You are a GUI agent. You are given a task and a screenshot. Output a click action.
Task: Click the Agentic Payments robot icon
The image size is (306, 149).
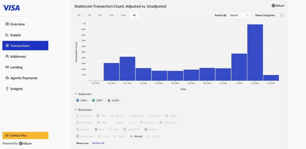coord(7,78)
